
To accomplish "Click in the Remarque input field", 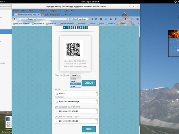I will point(76,102).
